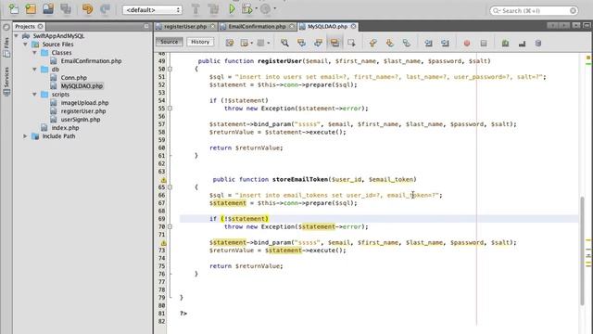Screen dimensions: 593x334
Task: Click the Debug Project icon
Action: pos(247,8)
